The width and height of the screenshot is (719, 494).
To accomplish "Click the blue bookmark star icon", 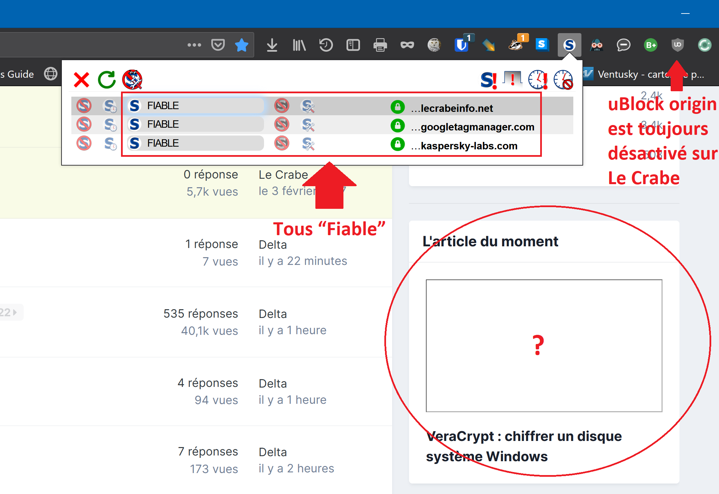I will point(242,45).
